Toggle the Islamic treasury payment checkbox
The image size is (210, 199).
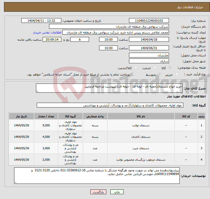(x=134, y=74)
